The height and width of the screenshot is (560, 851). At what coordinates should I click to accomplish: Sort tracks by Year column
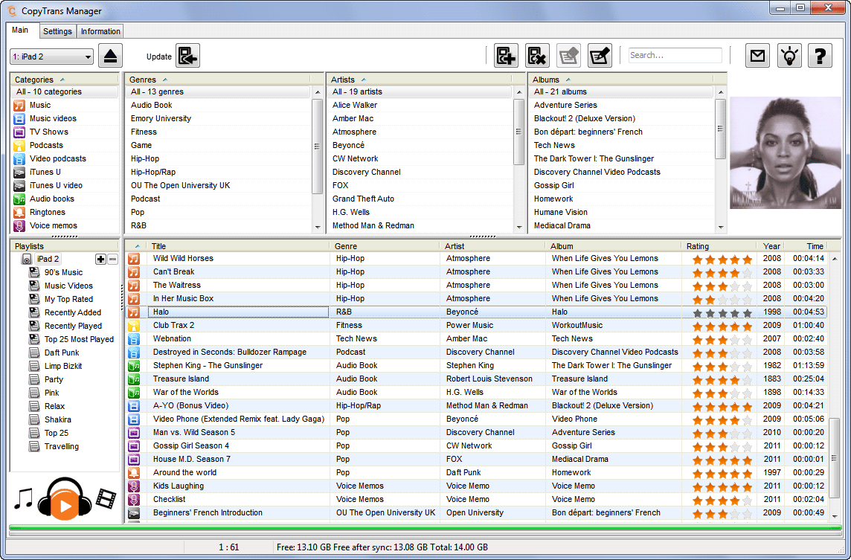pos(771,246)
